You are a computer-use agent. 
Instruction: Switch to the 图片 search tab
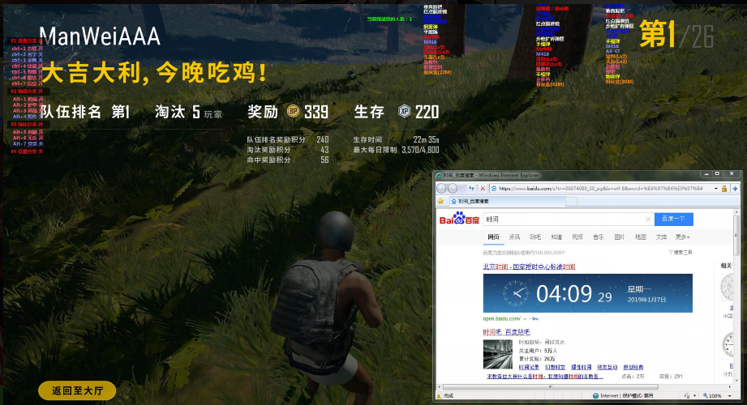pos(620,237)
